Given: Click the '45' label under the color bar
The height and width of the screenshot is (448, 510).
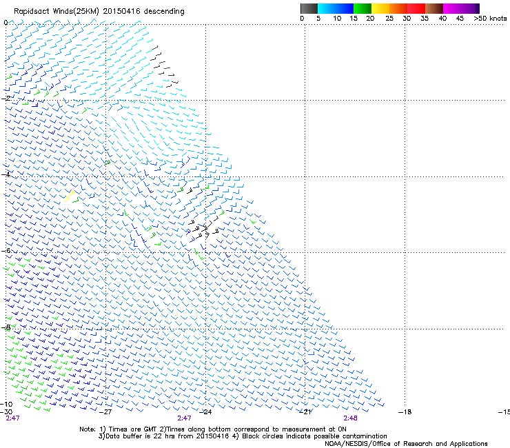Looking at the screenshot, I should pyautogui.click(x=460, y=19).
